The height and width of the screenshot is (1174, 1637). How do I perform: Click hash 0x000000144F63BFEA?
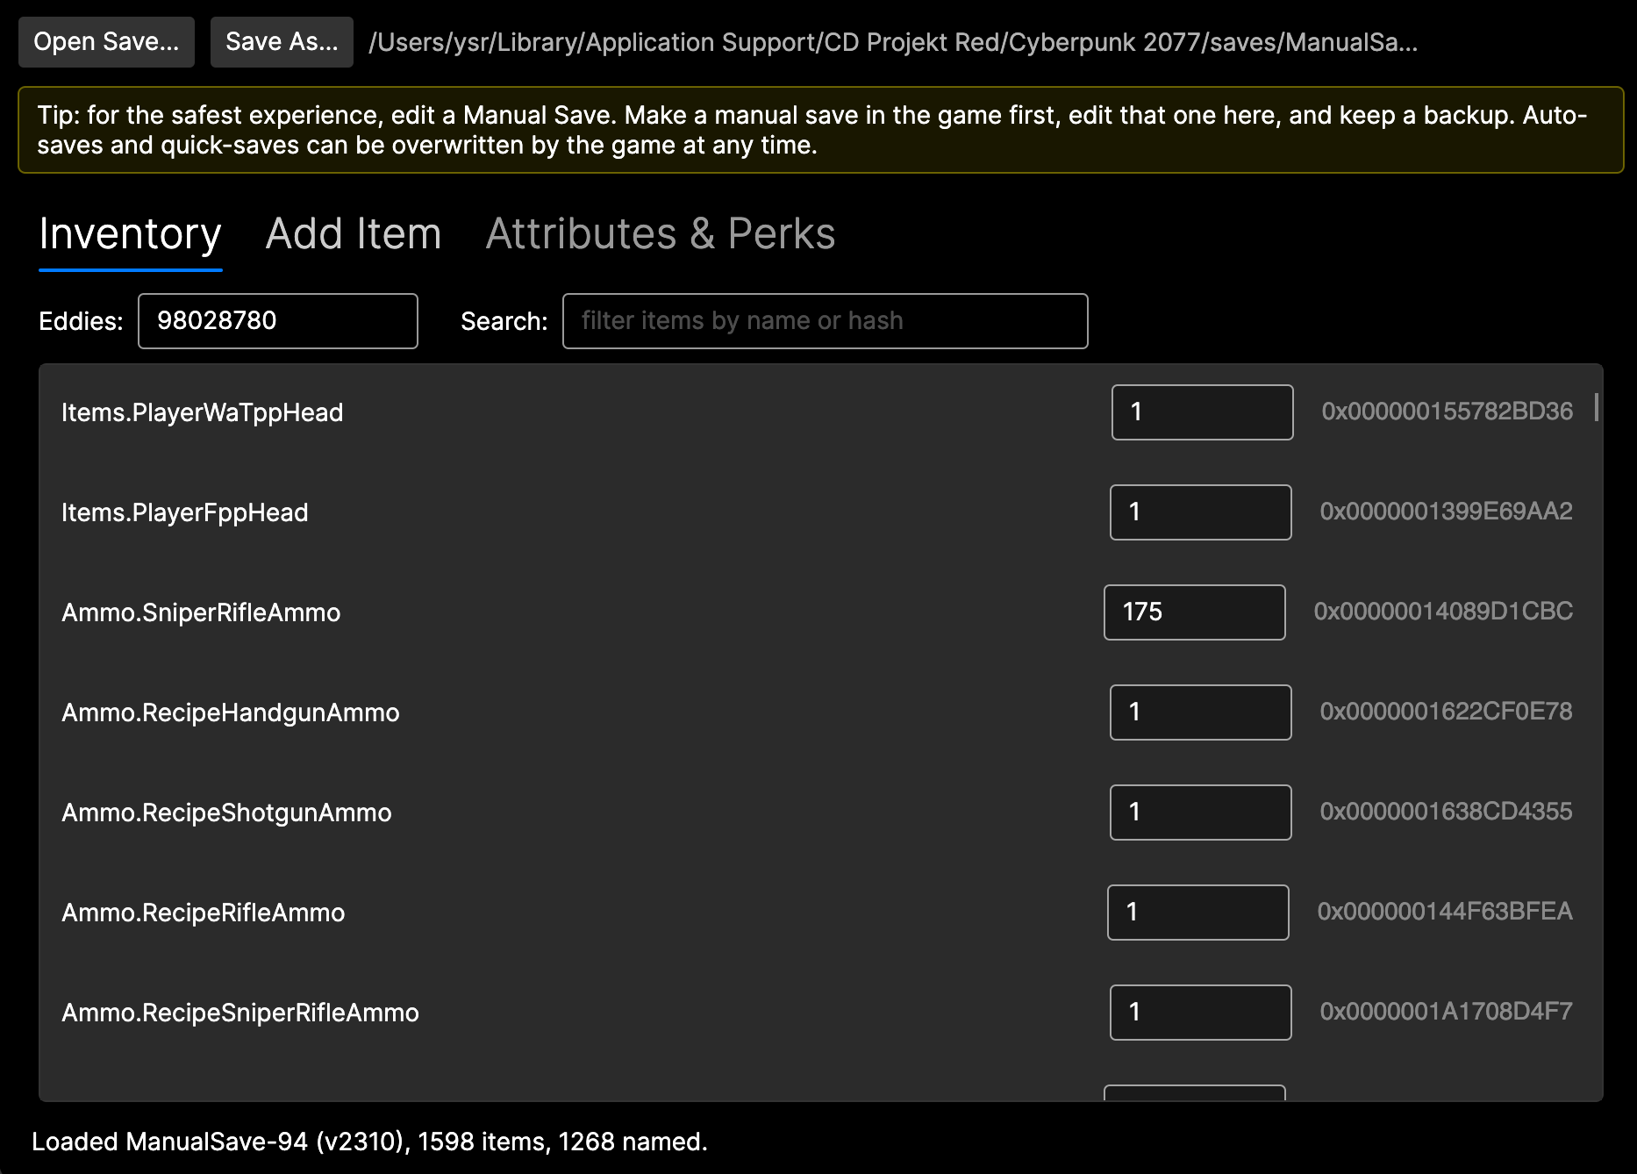[1446, 912]
